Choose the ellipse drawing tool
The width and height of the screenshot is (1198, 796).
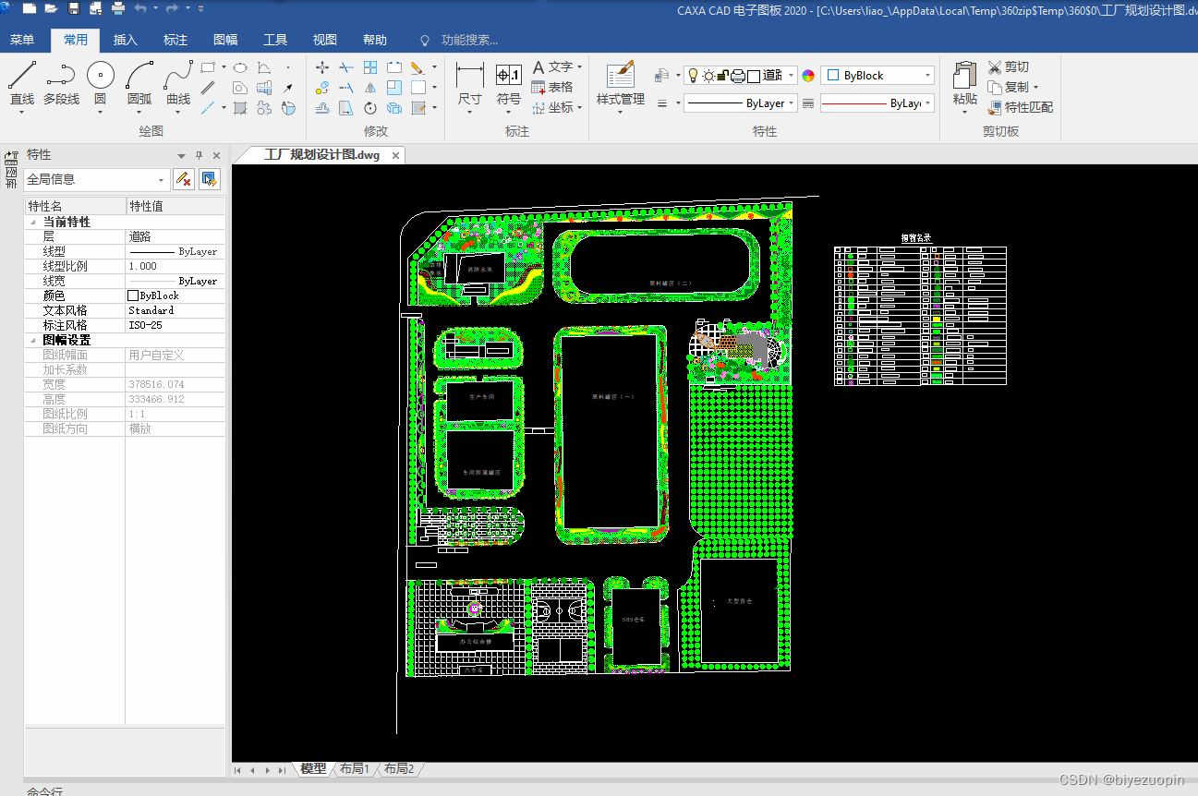click(239, 67)
